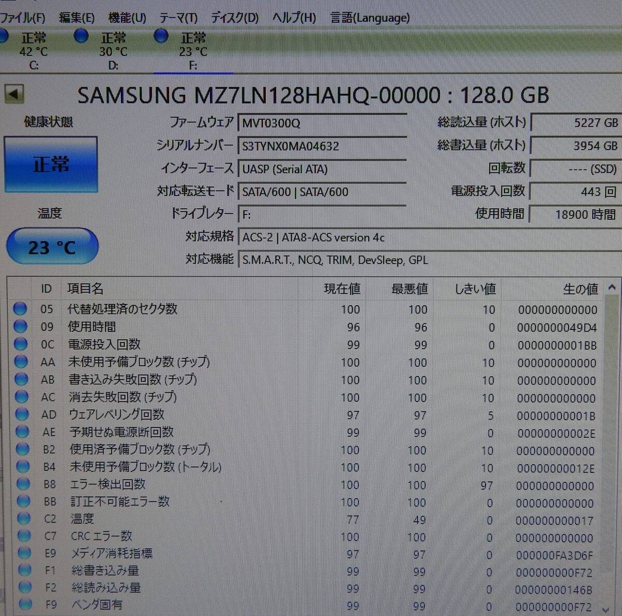Click the status icon for row E9
Screen dimensions: 622x616
pyautogui.click(x=24, y=553)
